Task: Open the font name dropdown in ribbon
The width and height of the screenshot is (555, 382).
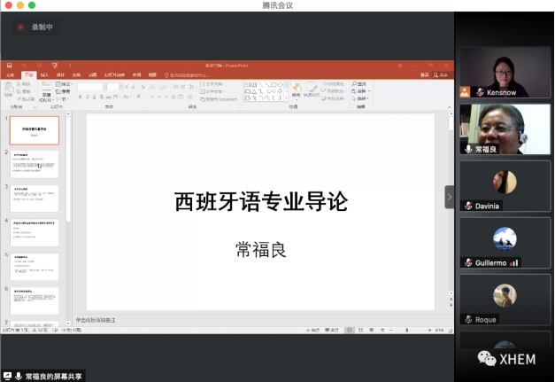Action: [97, 86]
